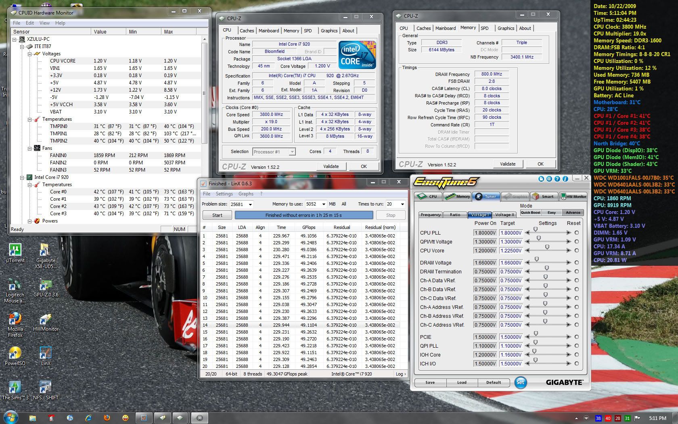Screen dimensions: 678x424
Task: Click the Action Center flag tray icon
Action: 637,418
